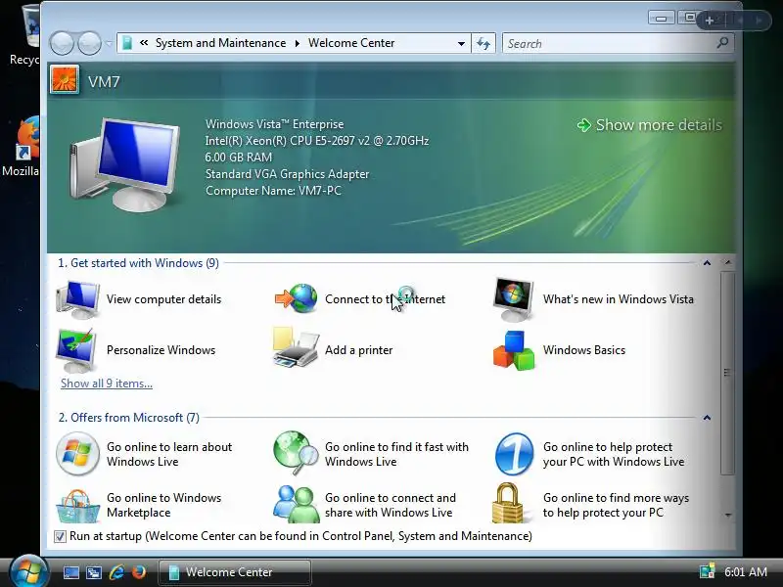This screenshot has width=783, height=587.
Task: Click Go online to Windows Marketplace text
Action: 163,505
